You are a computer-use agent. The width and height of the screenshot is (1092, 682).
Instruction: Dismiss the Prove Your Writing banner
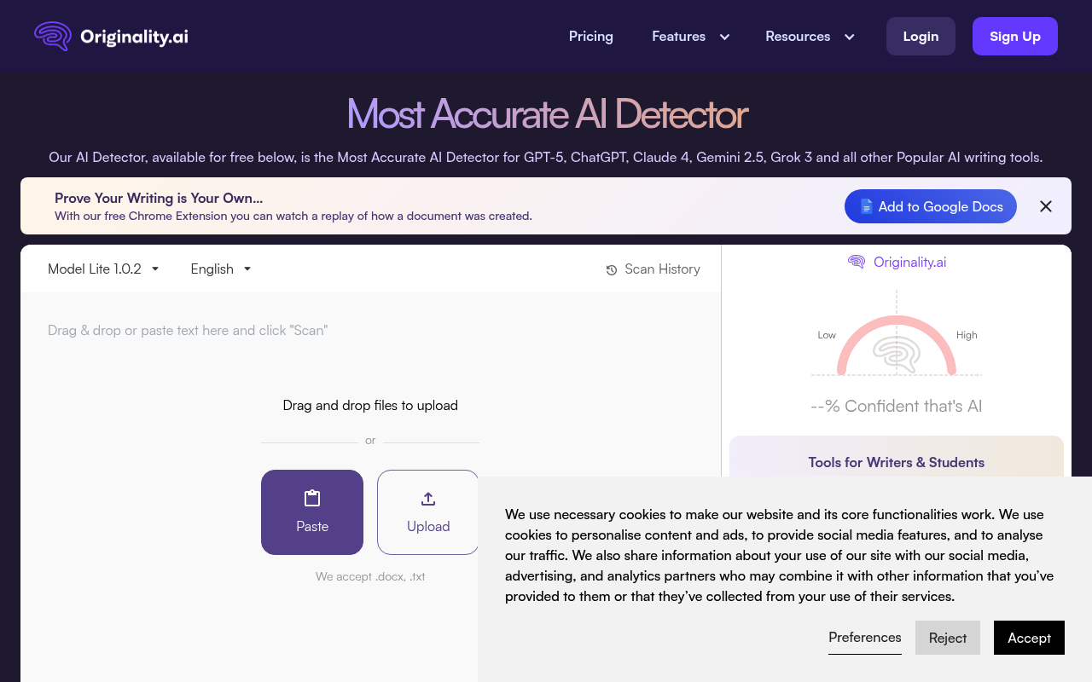tap(1046, 206)
